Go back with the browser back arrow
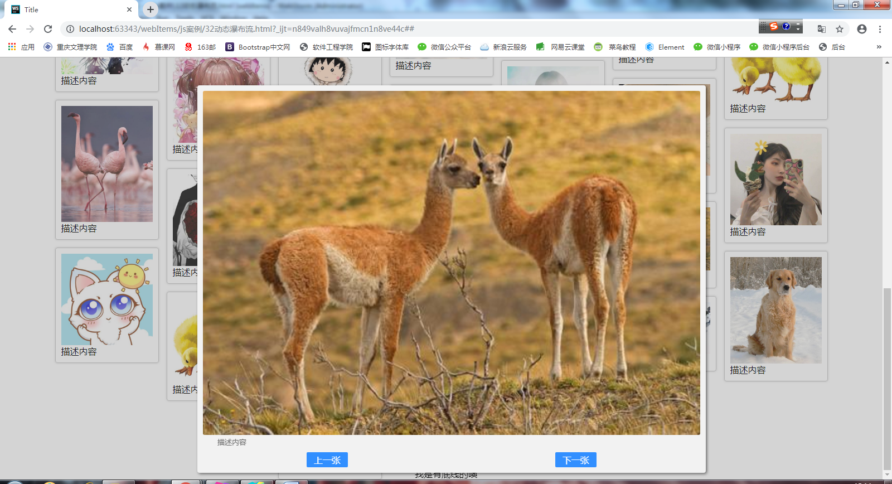Screen dimensions: 892x484 click(x=12, y=29)
